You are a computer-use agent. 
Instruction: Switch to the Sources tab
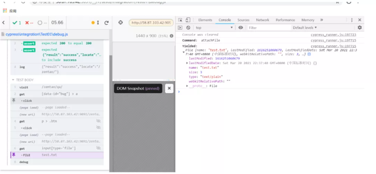pos(243,20)
